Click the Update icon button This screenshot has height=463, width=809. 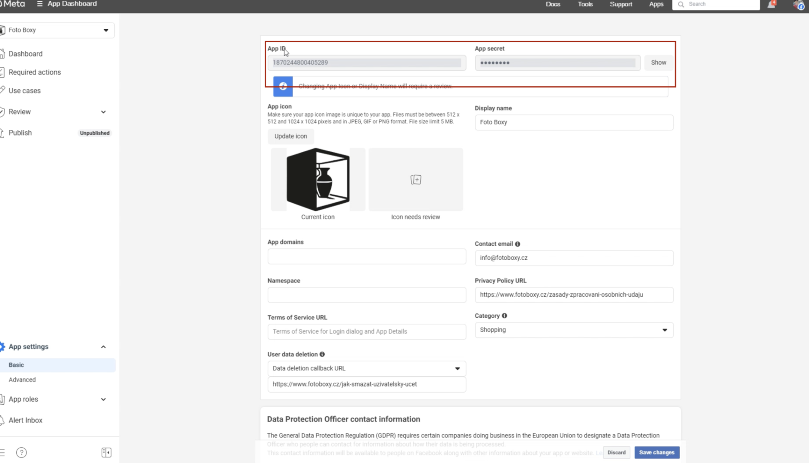(291, 136)
